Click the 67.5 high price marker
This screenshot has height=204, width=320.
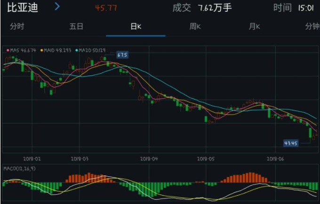point(122,55)
